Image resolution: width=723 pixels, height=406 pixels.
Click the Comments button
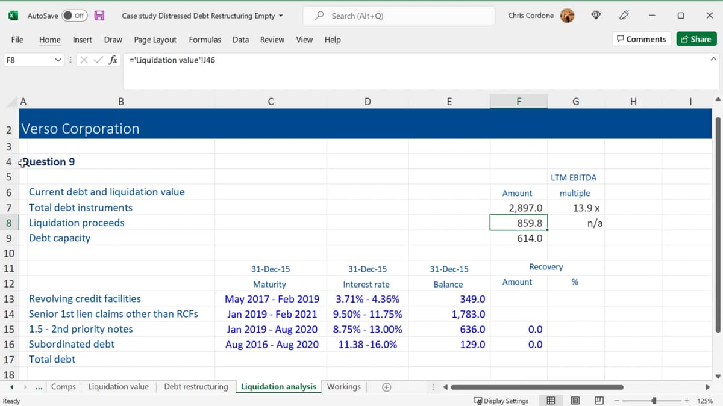[641, 39]
